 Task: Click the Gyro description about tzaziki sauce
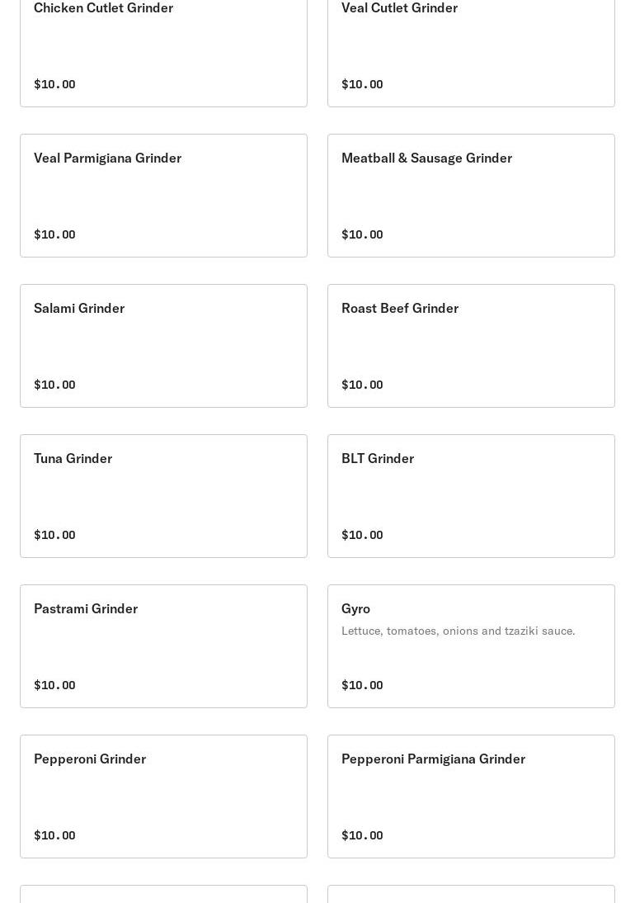458,631
